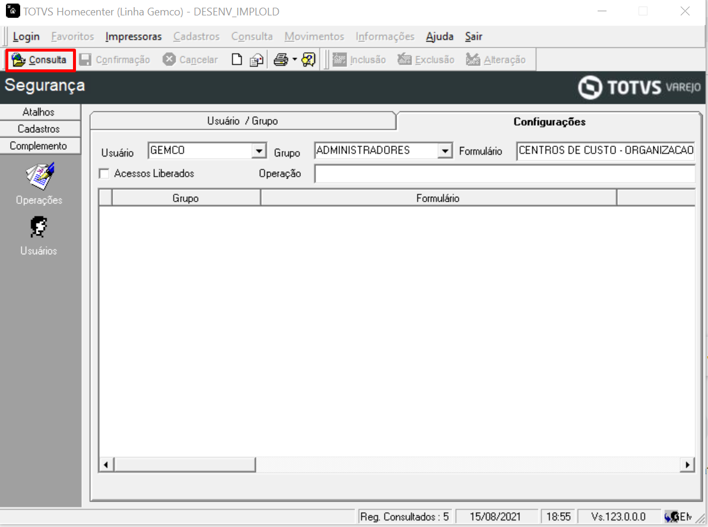Image resolution: width=708 pixels, height=527 pixels.
Task: Click the grid's right scroll arrow
Action: click(x=687, y=465)
